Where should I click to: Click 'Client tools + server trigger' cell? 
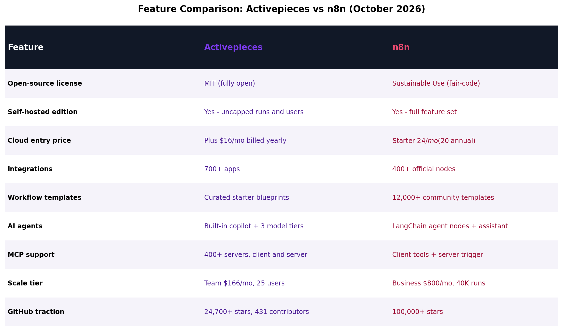(438, 255)
